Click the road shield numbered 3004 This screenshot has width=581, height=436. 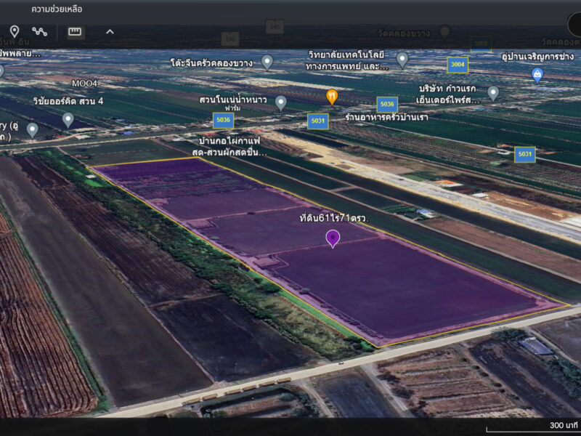(x=458, y=65)
